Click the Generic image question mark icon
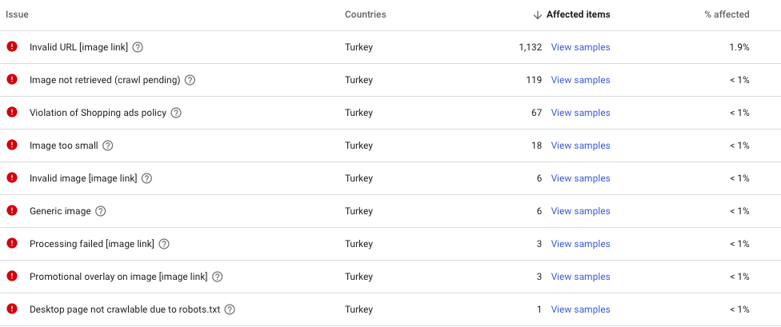 101,211
